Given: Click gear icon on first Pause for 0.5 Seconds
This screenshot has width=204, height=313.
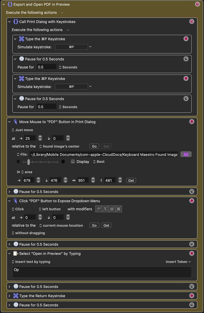Looking at the screenshot, I should (186, 59).
